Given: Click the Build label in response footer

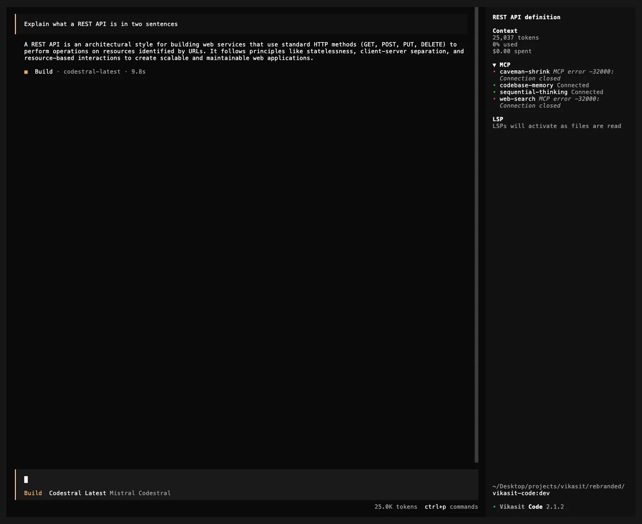Looking at the screenshot, I should coord(44,72).
